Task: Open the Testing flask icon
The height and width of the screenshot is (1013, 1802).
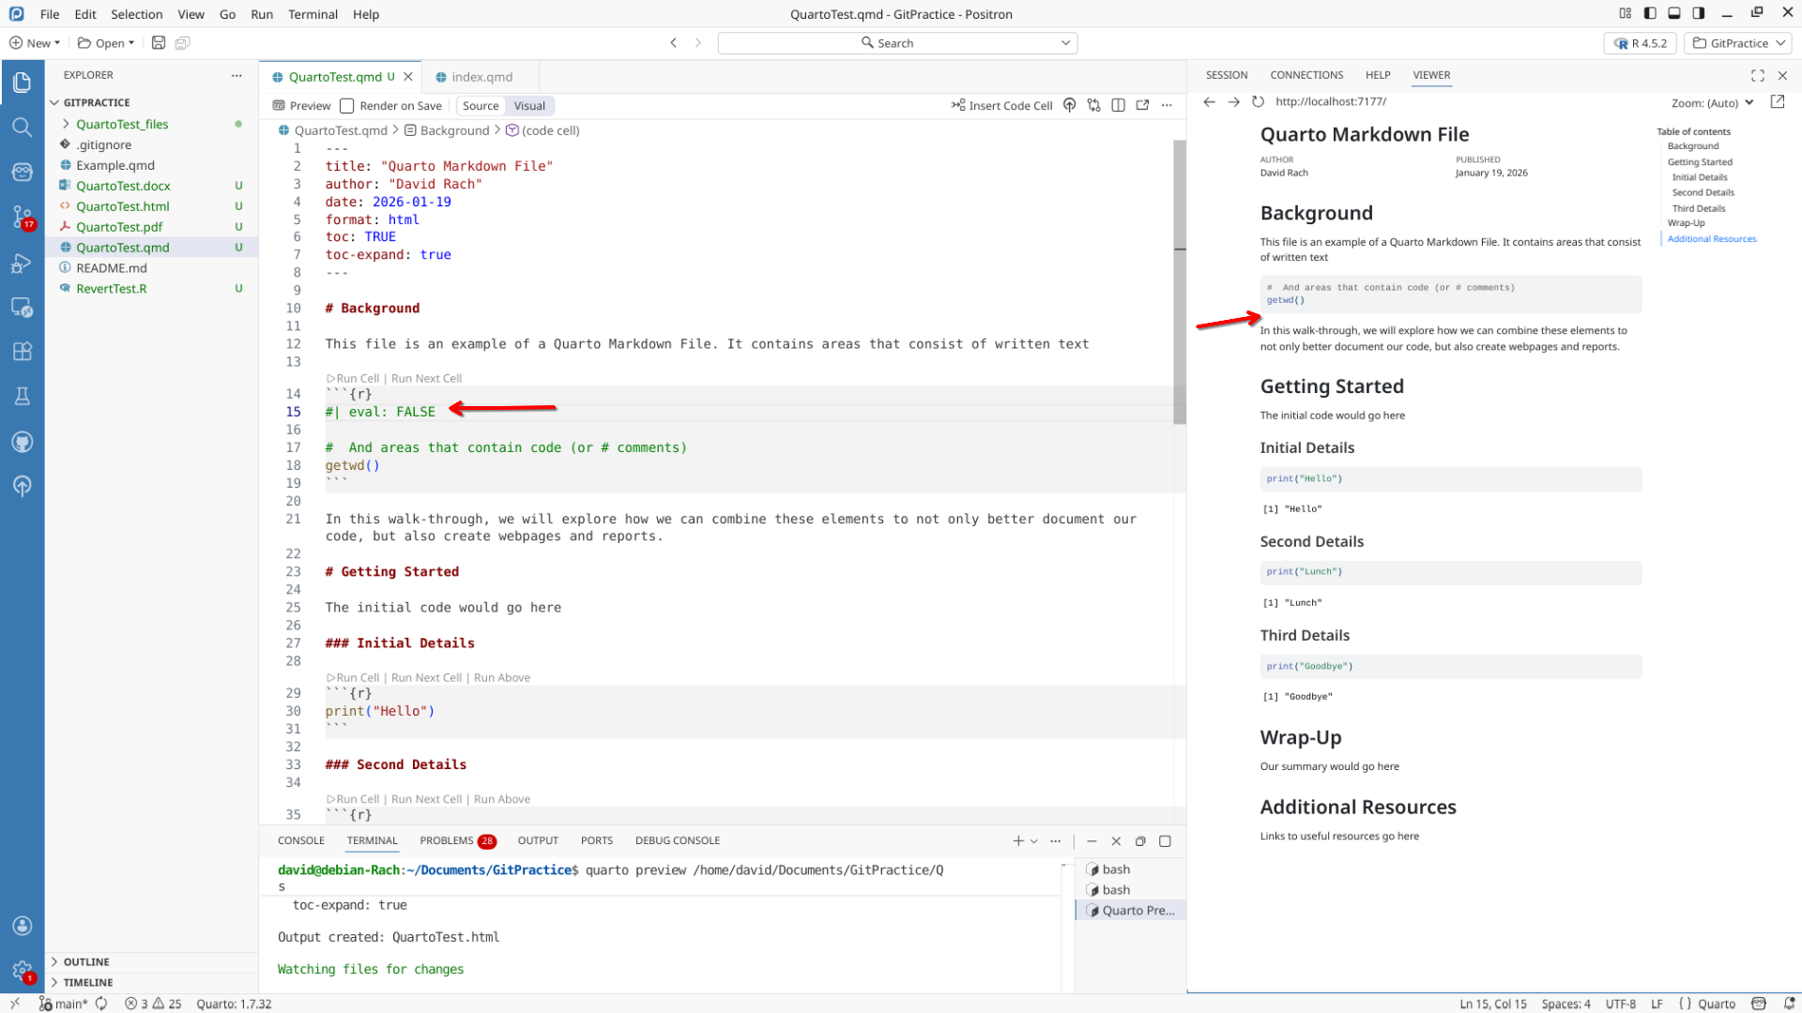Action: 23,396
